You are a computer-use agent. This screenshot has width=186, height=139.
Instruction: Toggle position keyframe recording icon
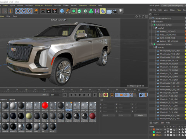[117, 95]
